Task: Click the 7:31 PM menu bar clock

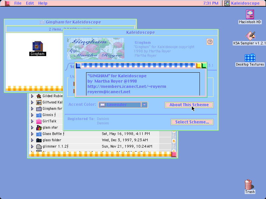Action: 211,3
